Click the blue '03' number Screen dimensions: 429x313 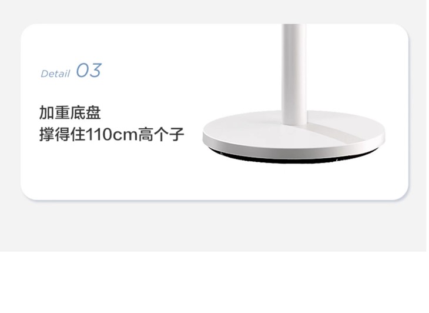click(89, 71)
